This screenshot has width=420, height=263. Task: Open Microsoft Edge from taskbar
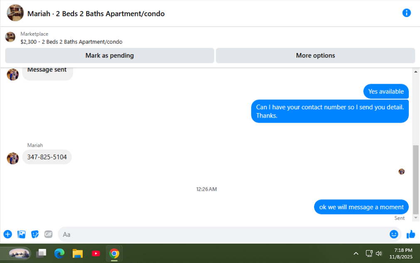(x=59, y=253)
